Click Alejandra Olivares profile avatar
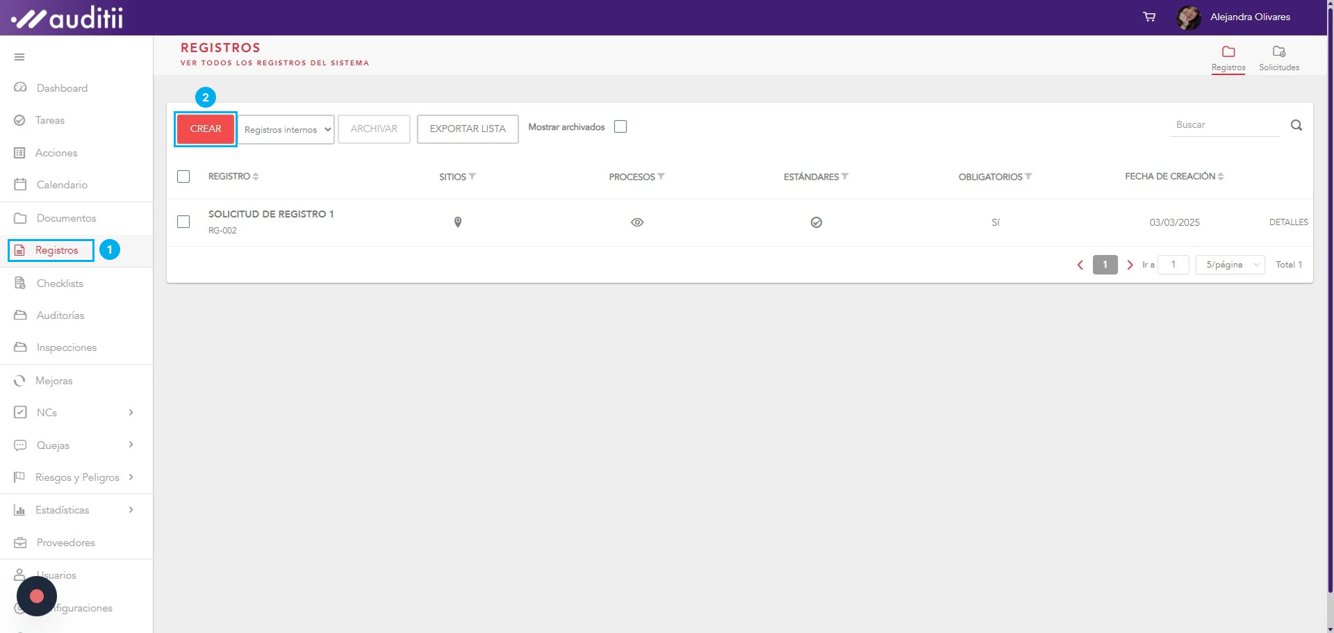Image resolution: width=1334 pixels, height=633 pixels. 1188,17
